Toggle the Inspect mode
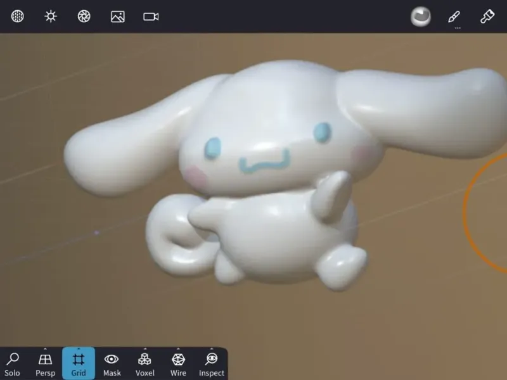 (212, 364)
